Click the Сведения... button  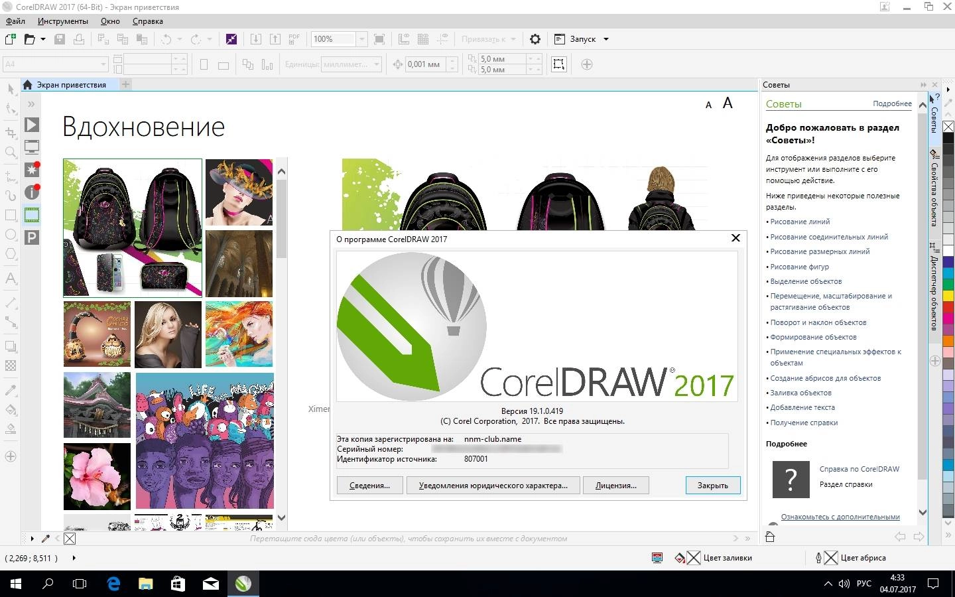[x=369, y=486]
